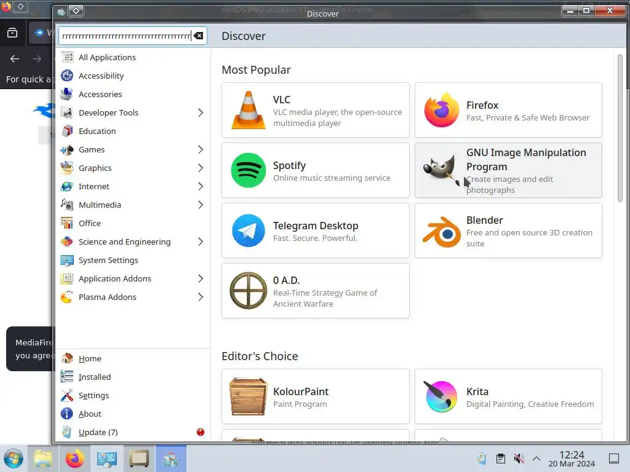Open the clipboard tray icon

tap(501, 458)
